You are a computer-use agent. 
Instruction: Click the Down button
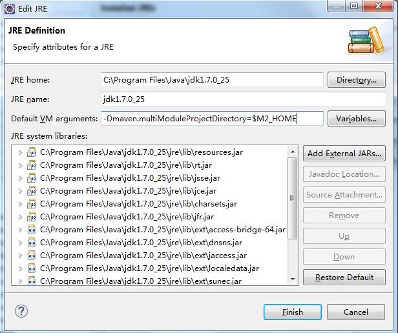point(344,257)
